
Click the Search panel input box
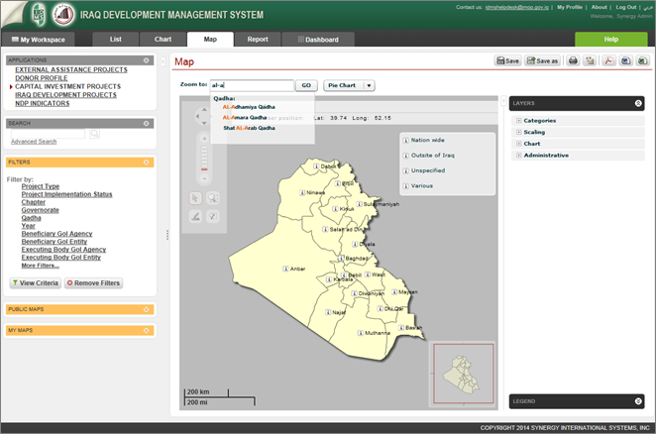[x=48, y=134]
